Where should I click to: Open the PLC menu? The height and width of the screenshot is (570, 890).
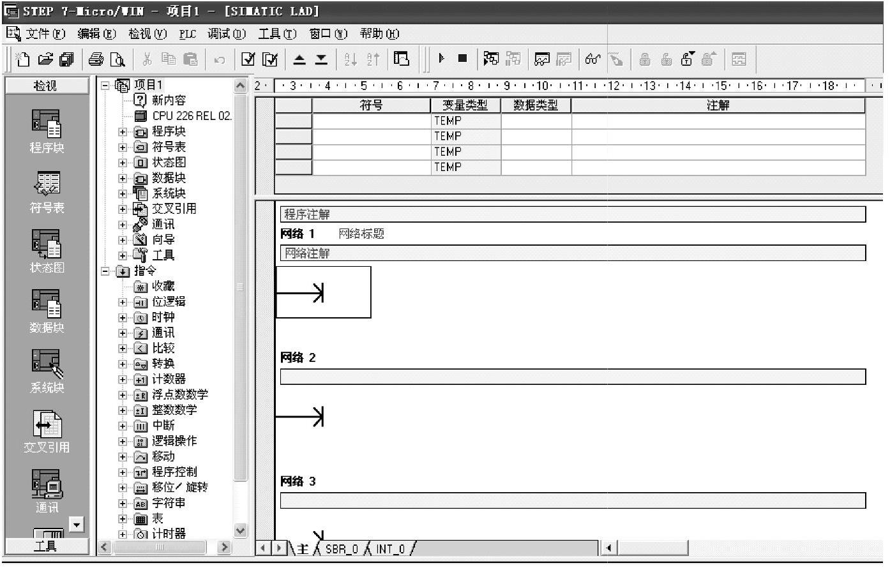[x=187, y=34]
